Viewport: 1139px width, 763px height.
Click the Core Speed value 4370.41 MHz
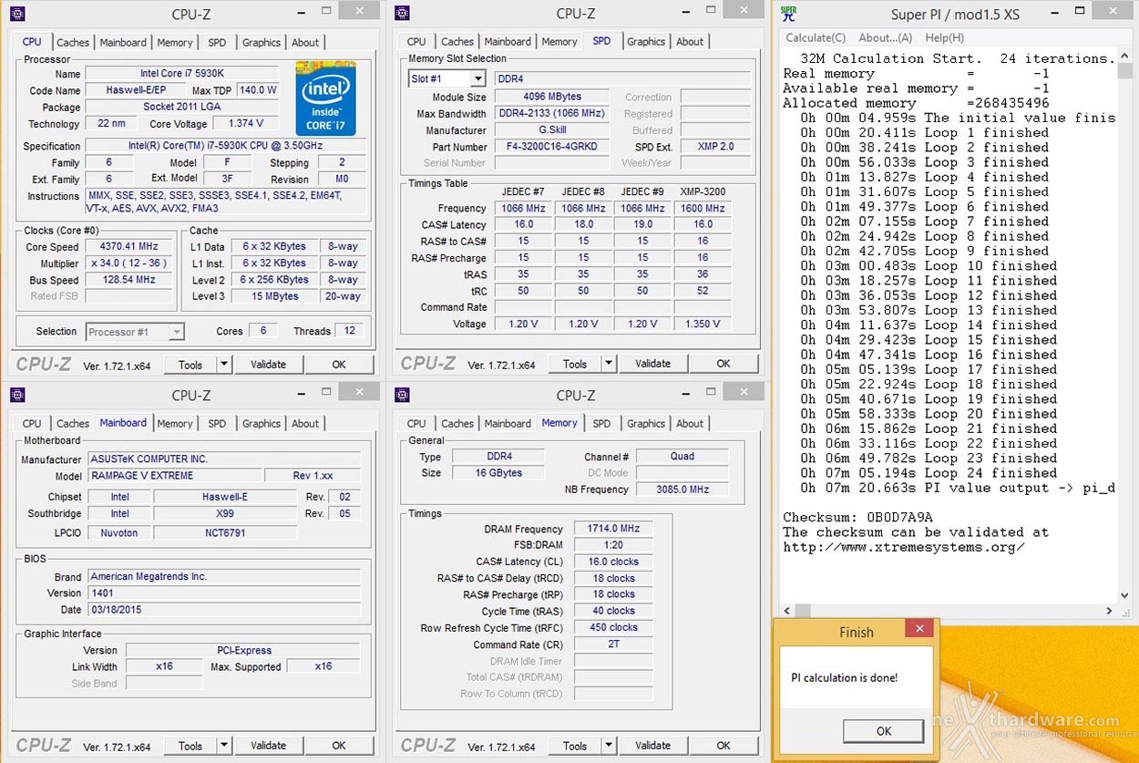click(x=129, y=247)
